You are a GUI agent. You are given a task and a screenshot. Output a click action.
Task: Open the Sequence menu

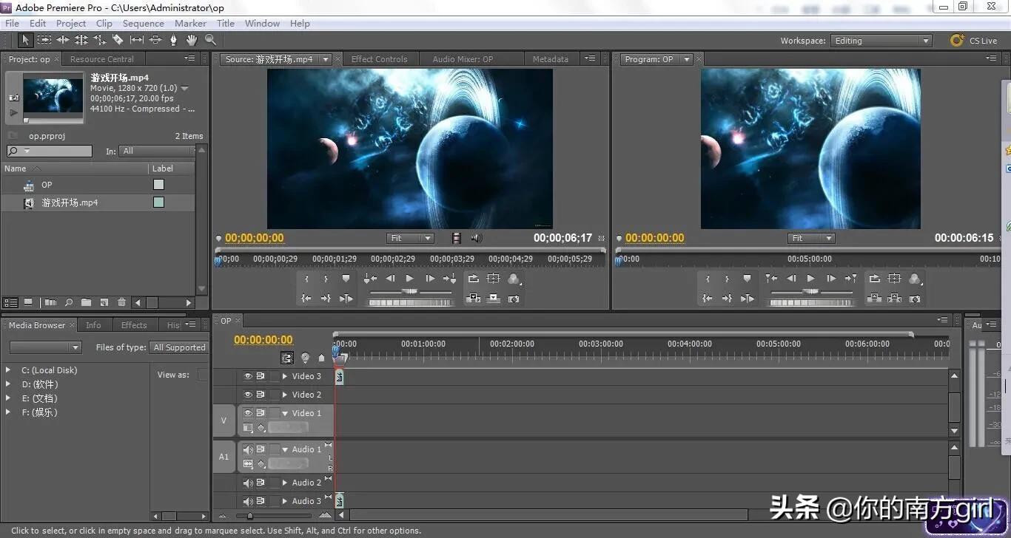[144, 24]
